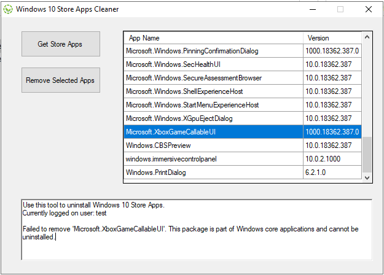Click inside the log output text box
This screenshot has width=384, height=275.
pyautogui.click(x=197, y=230)
